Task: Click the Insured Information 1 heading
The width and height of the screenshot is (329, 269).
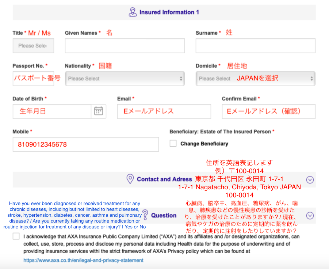Action: click(x=169, y=12)
